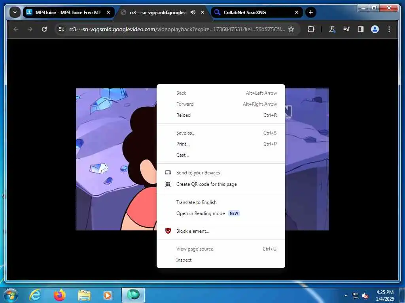Viewport: 405px width, 303px height.
Task: Go back with the back arrow
Action: click(x=16, y=29)
